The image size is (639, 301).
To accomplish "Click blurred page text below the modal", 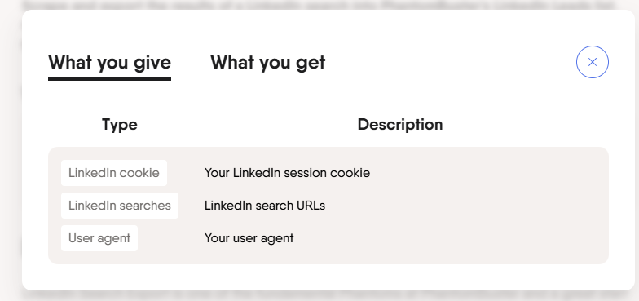I will click(x=318, y=296).
